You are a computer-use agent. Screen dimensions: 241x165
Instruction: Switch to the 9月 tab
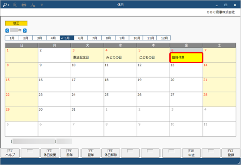122,38
